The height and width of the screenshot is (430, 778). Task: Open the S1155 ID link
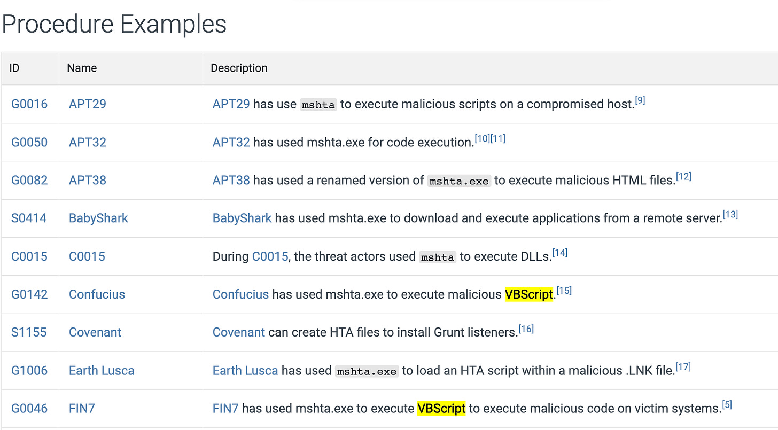[x=29, y=332]
